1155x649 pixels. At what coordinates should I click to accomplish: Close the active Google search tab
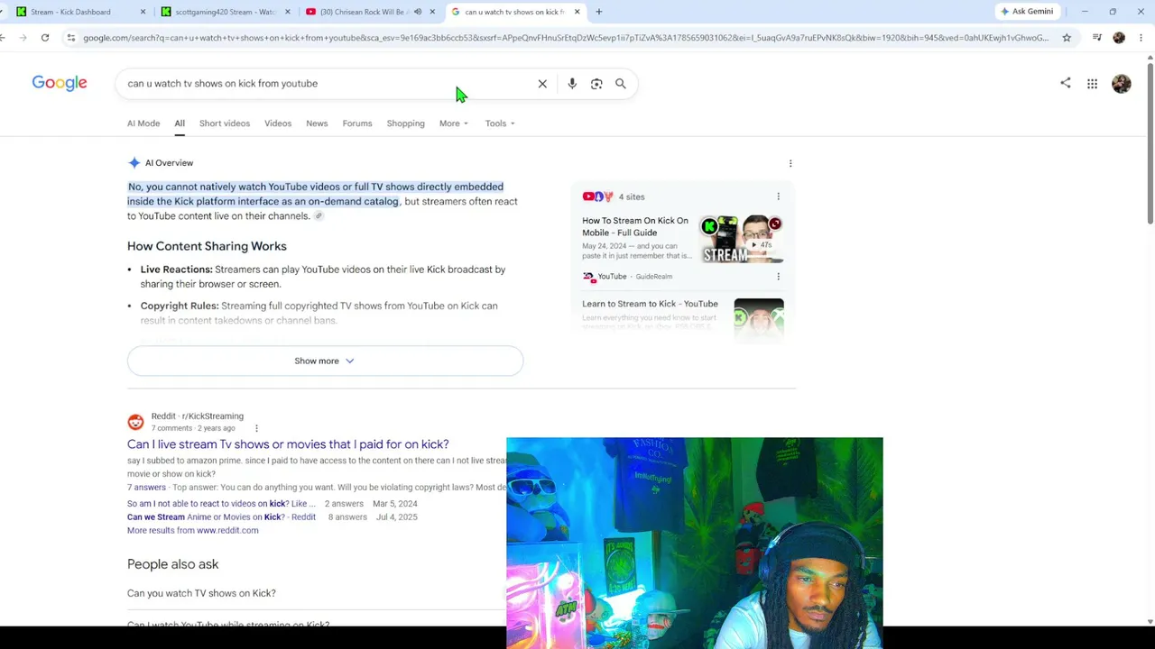tap(577, 12)
